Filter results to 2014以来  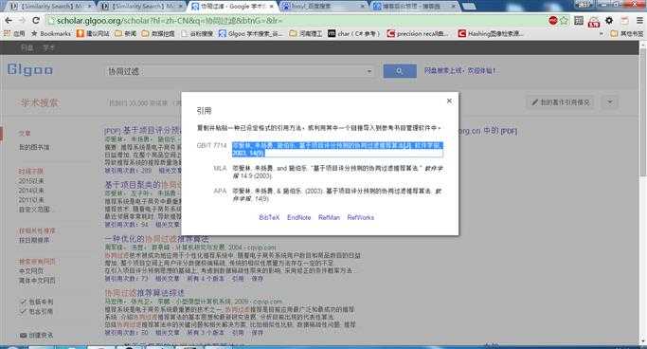(x=31, y=191)
